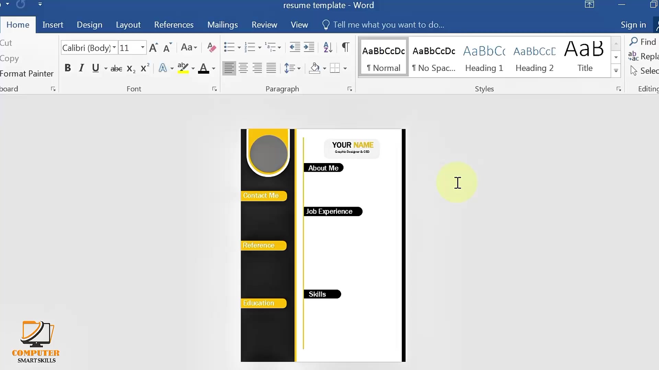This screenshot has width=659, height=370.
Task: Open the Layout ribbon tab
Action: coord(128,25)
